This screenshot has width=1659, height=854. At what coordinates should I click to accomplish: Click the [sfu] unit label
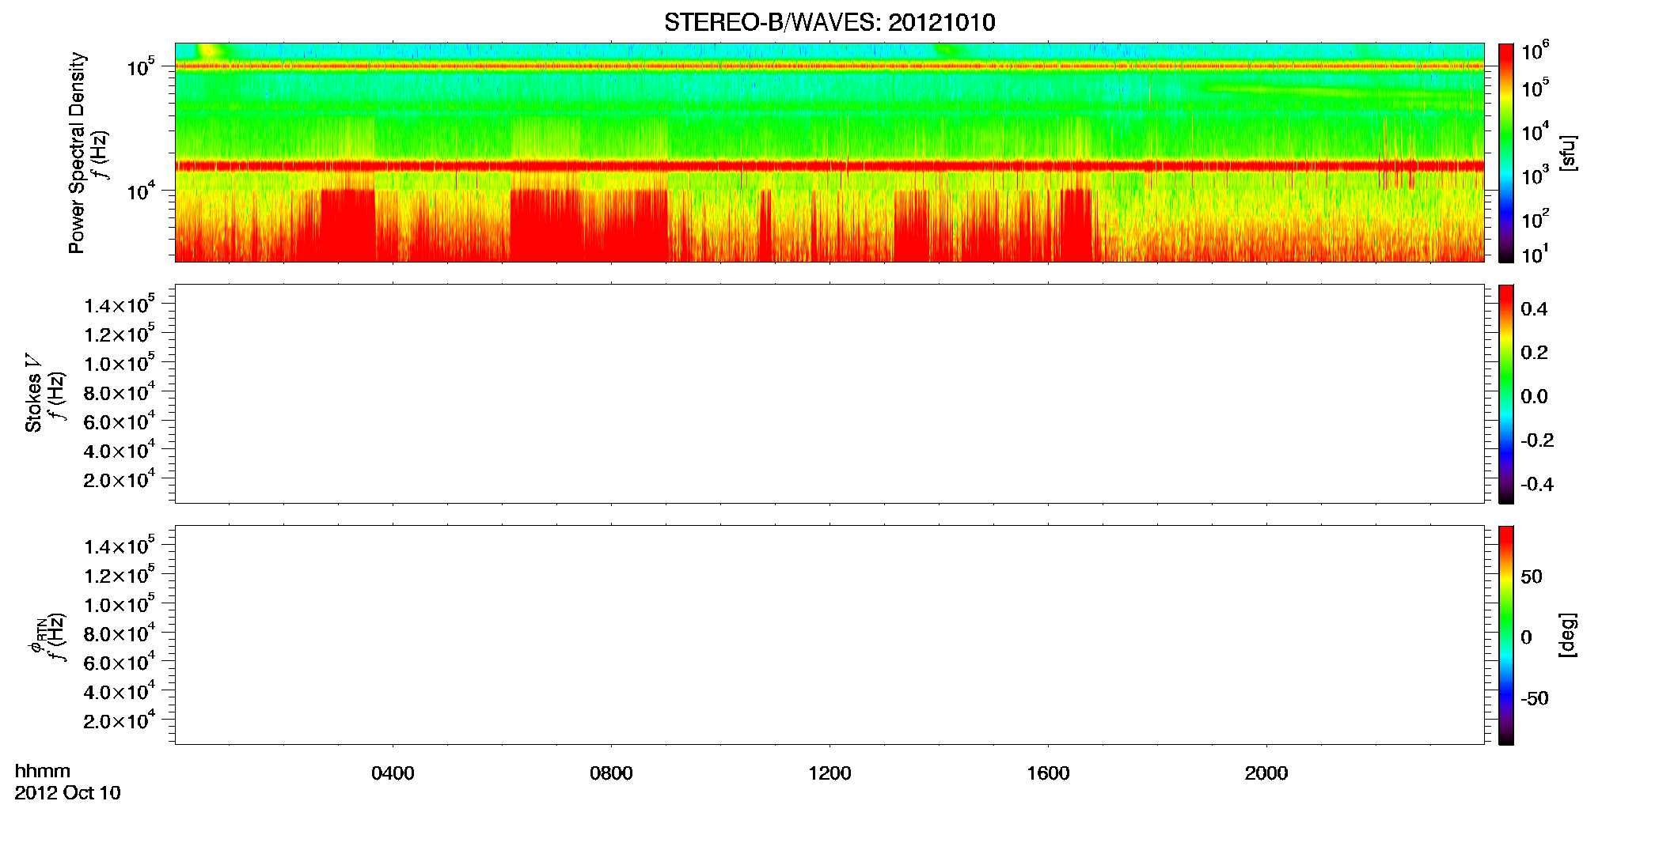tap(1567, 153)
